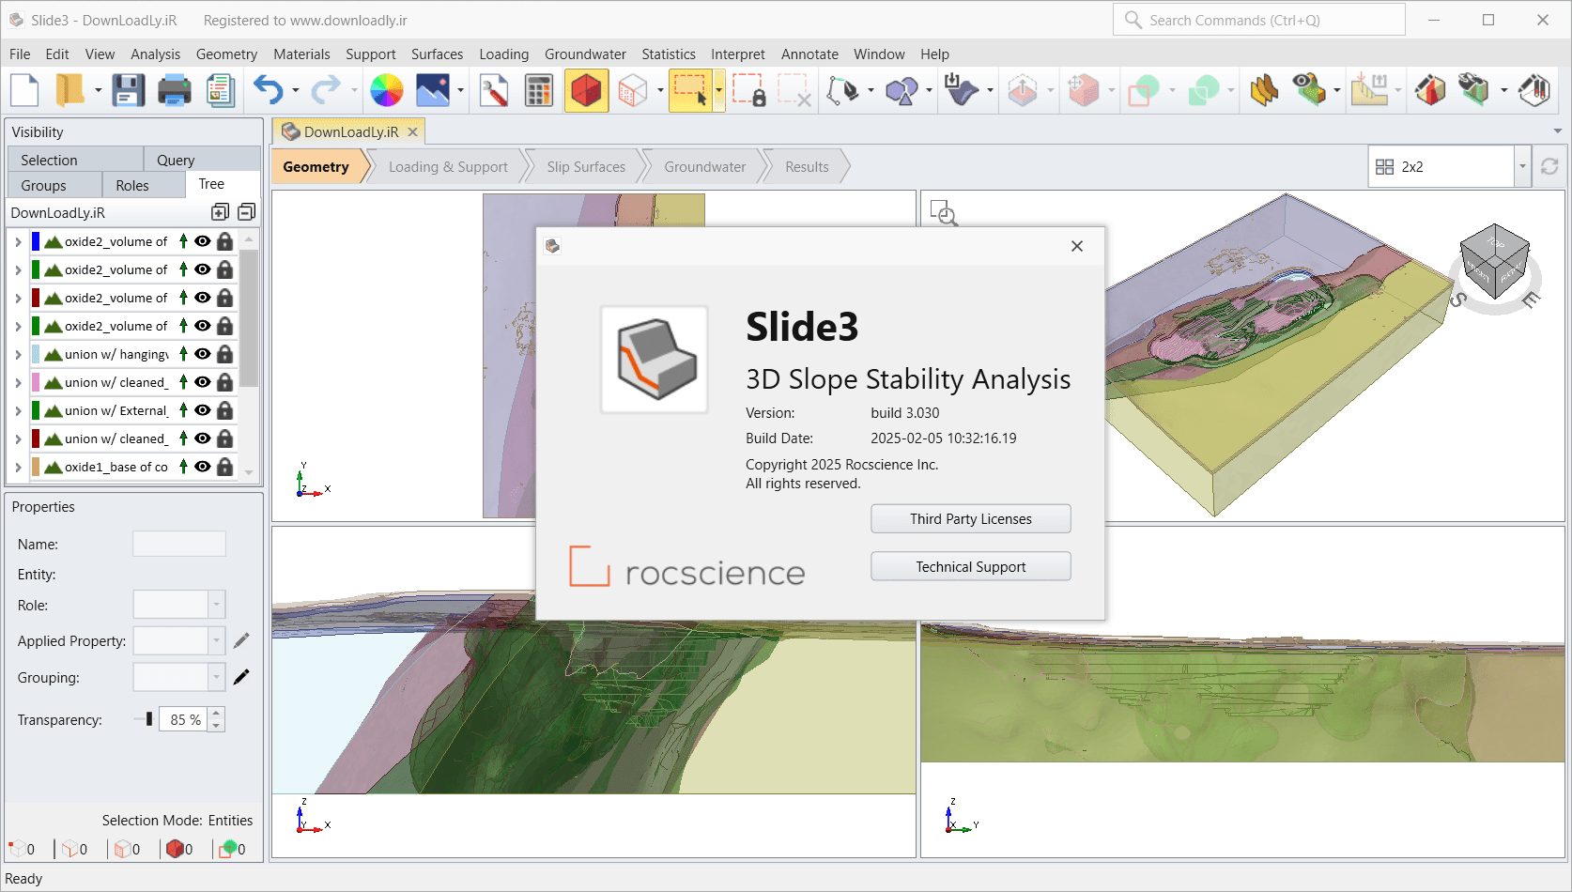Toggle the lock on union w/ hanging
Viewport: 1572px width, 892px height.
[x=224, y=354]
